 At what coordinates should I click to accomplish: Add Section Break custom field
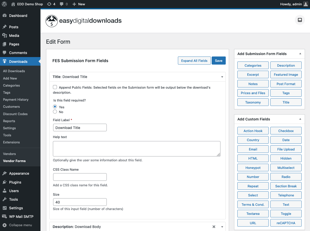pyautogui.click(x=286, y=186)
